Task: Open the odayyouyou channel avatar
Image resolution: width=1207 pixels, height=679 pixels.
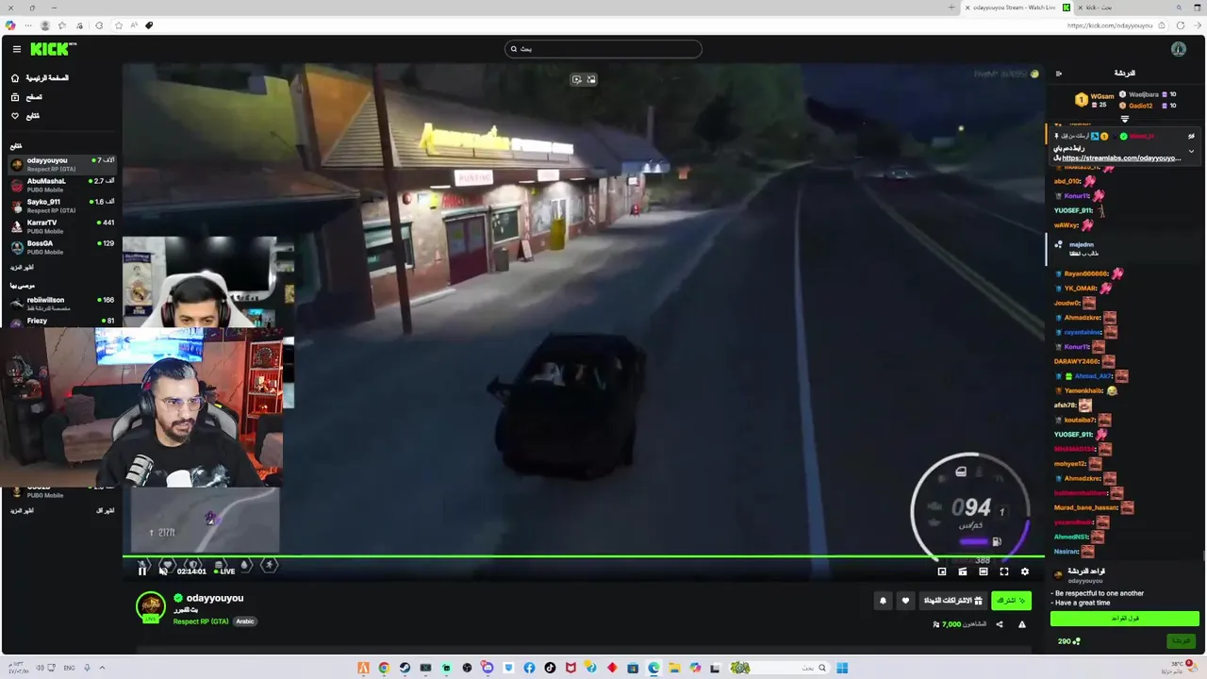Action: click(x=151, y=607)
